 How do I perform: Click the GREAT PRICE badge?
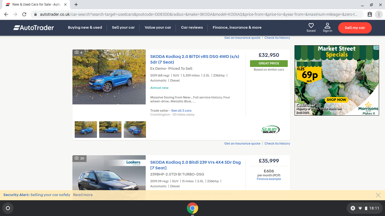click(x=269, y=64)
